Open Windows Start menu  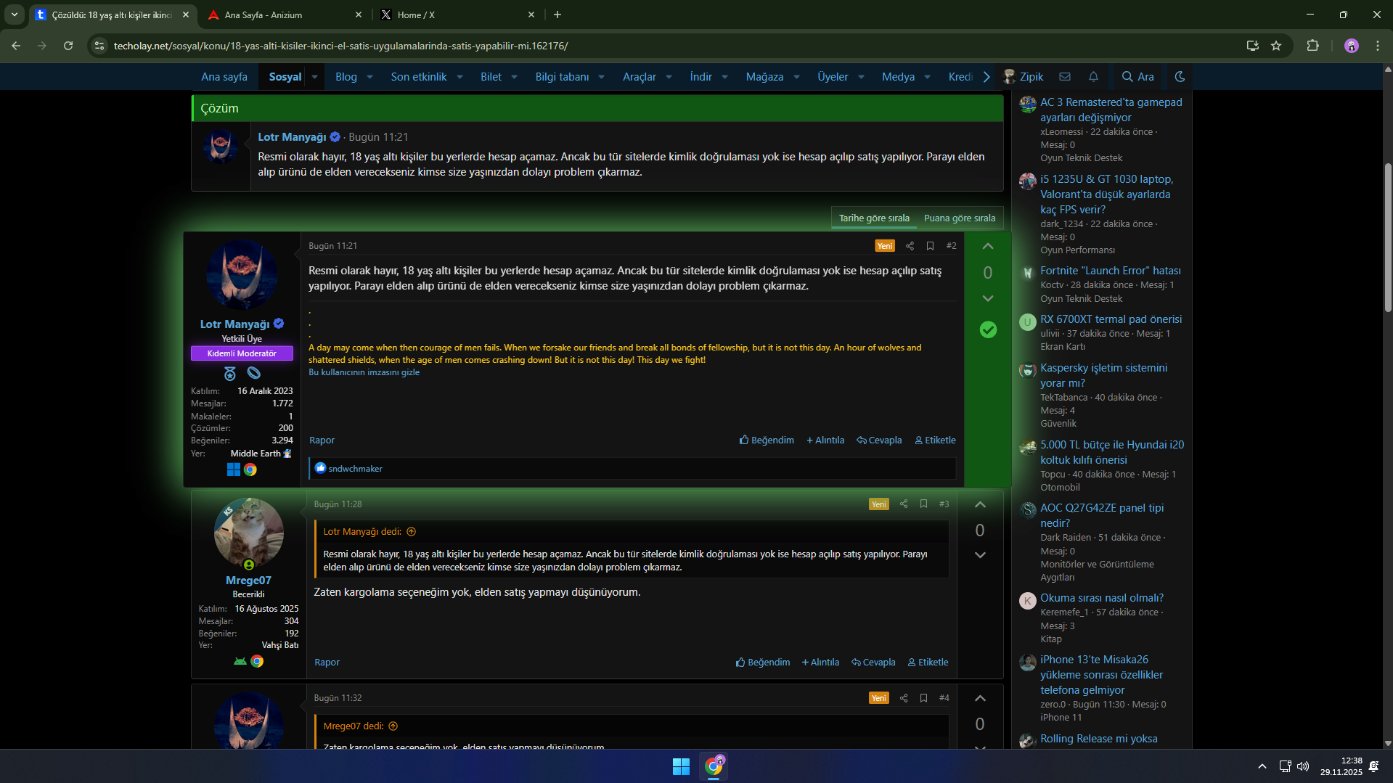point(681,766)
